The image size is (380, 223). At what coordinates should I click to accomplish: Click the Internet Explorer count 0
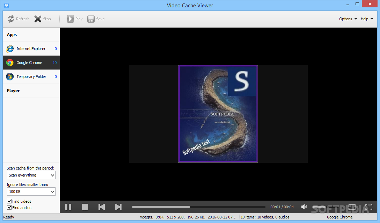pyautogui.click(x=56, y=49)
